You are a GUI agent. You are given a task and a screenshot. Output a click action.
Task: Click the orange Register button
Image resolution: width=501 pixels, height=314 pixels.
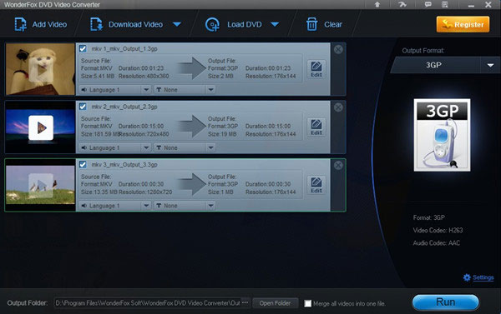click(x=463, y=24)
